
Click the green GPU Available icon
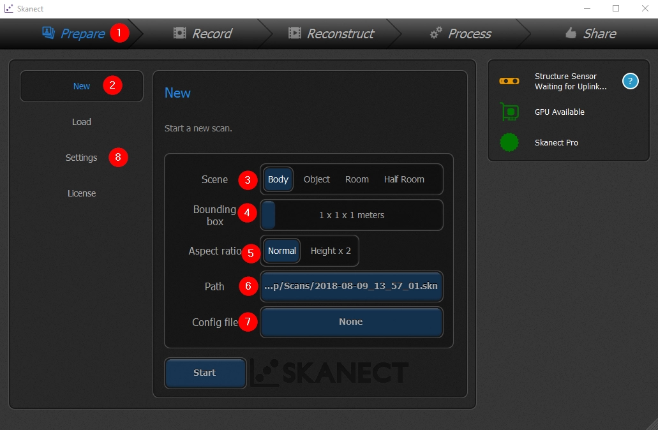pyautogui.click(x=509, y=112)
